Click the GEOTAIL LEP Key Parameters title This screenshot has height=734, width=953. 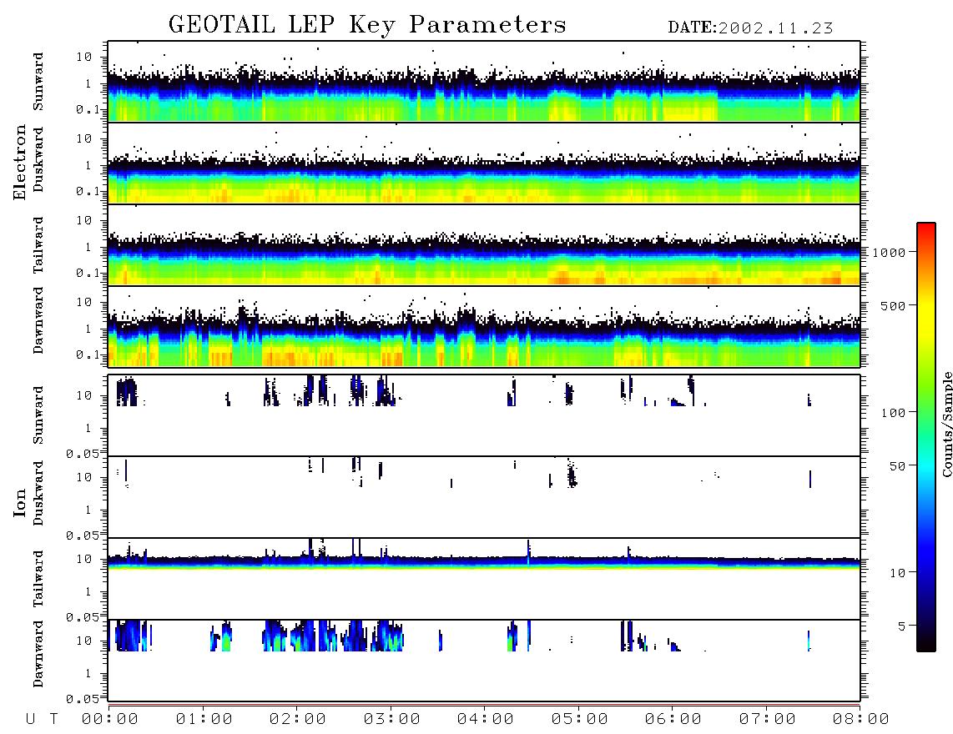coord(367,26)
